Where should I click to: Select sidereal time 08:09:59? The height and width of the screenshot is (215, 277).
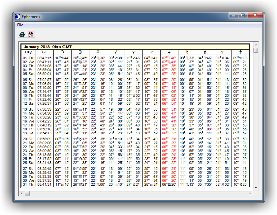click(44, 151)
